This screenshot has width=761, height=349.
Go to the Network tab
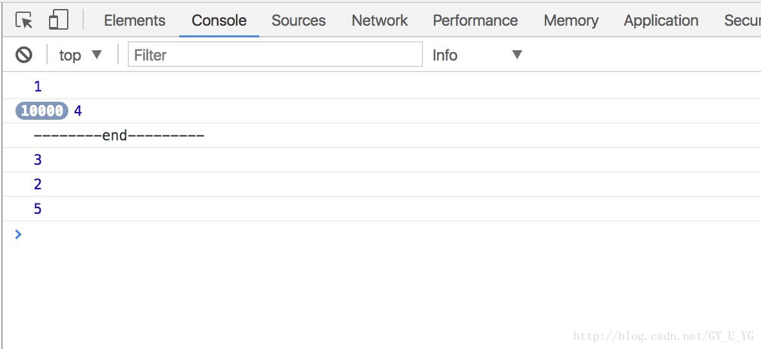(379, 21)
